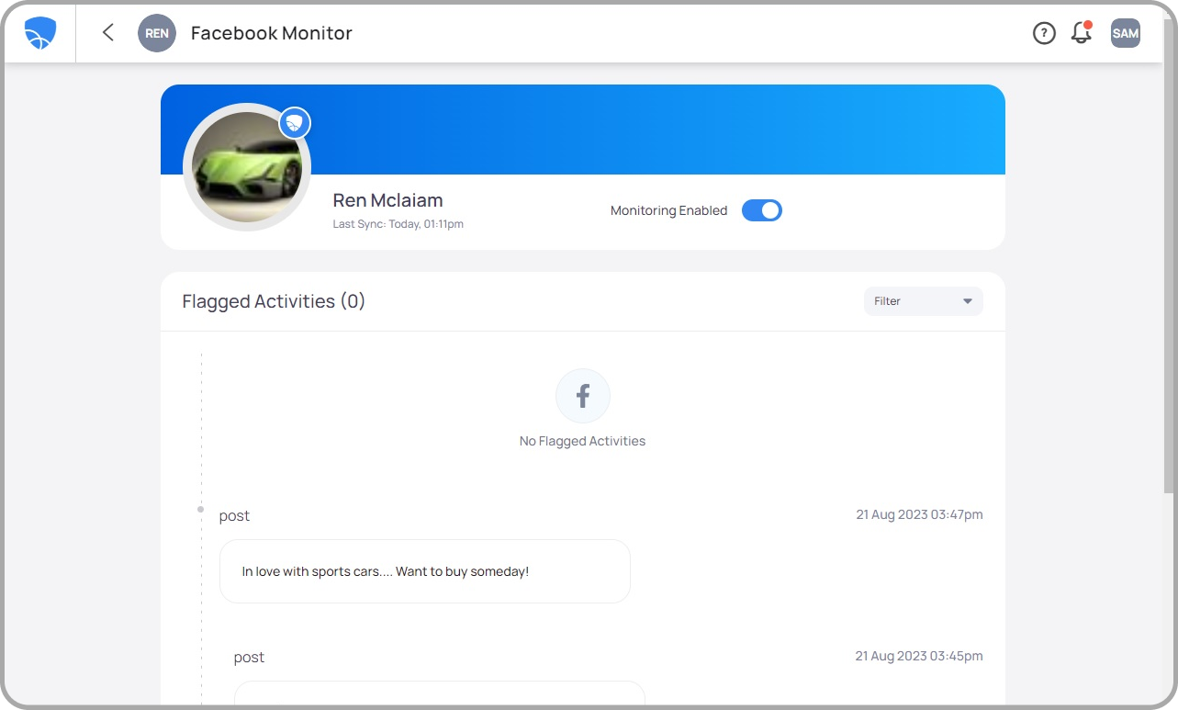This screenshot has height=710, width=1178.
Task: Click the REN avatar circle in header
Action: pyautogui.click(x=157, y=33)
